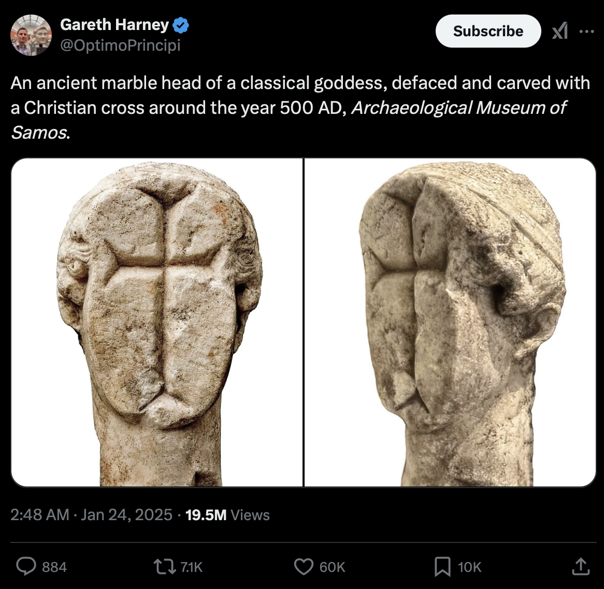
Task: Share the post via upload arrow icon
Action: (581, 567)
